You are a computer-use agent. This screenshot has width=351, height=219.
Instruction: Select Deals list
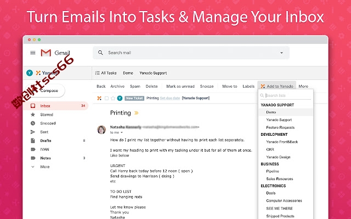(271, 193)
